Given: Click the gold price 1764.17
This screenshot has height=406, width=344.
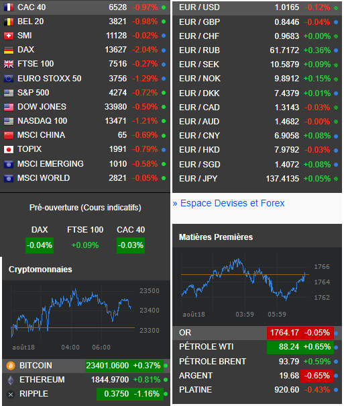Looking at the screenshot, I should click(x=284, y=333).
